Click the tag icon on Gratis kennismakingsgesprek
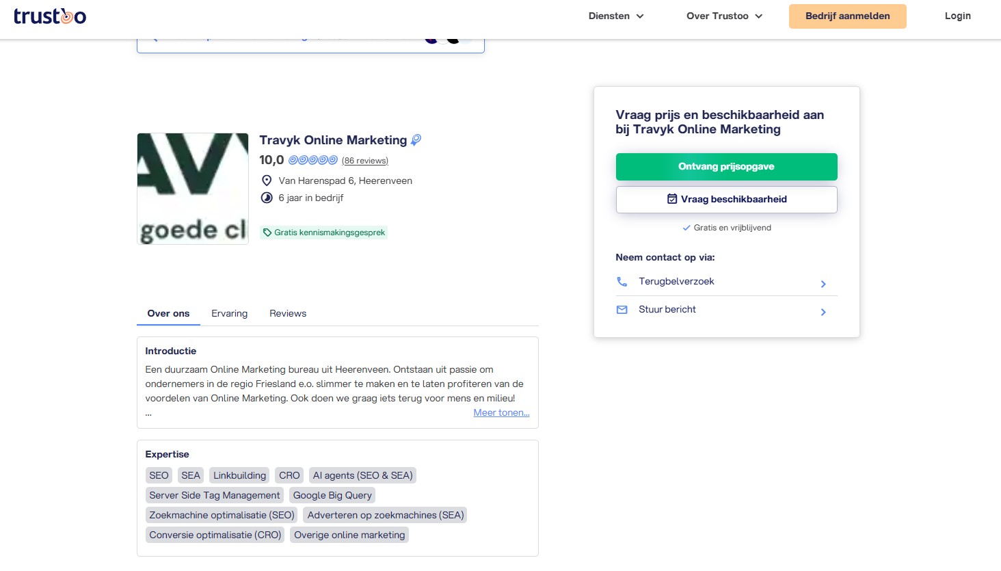 tap(267, 233)
